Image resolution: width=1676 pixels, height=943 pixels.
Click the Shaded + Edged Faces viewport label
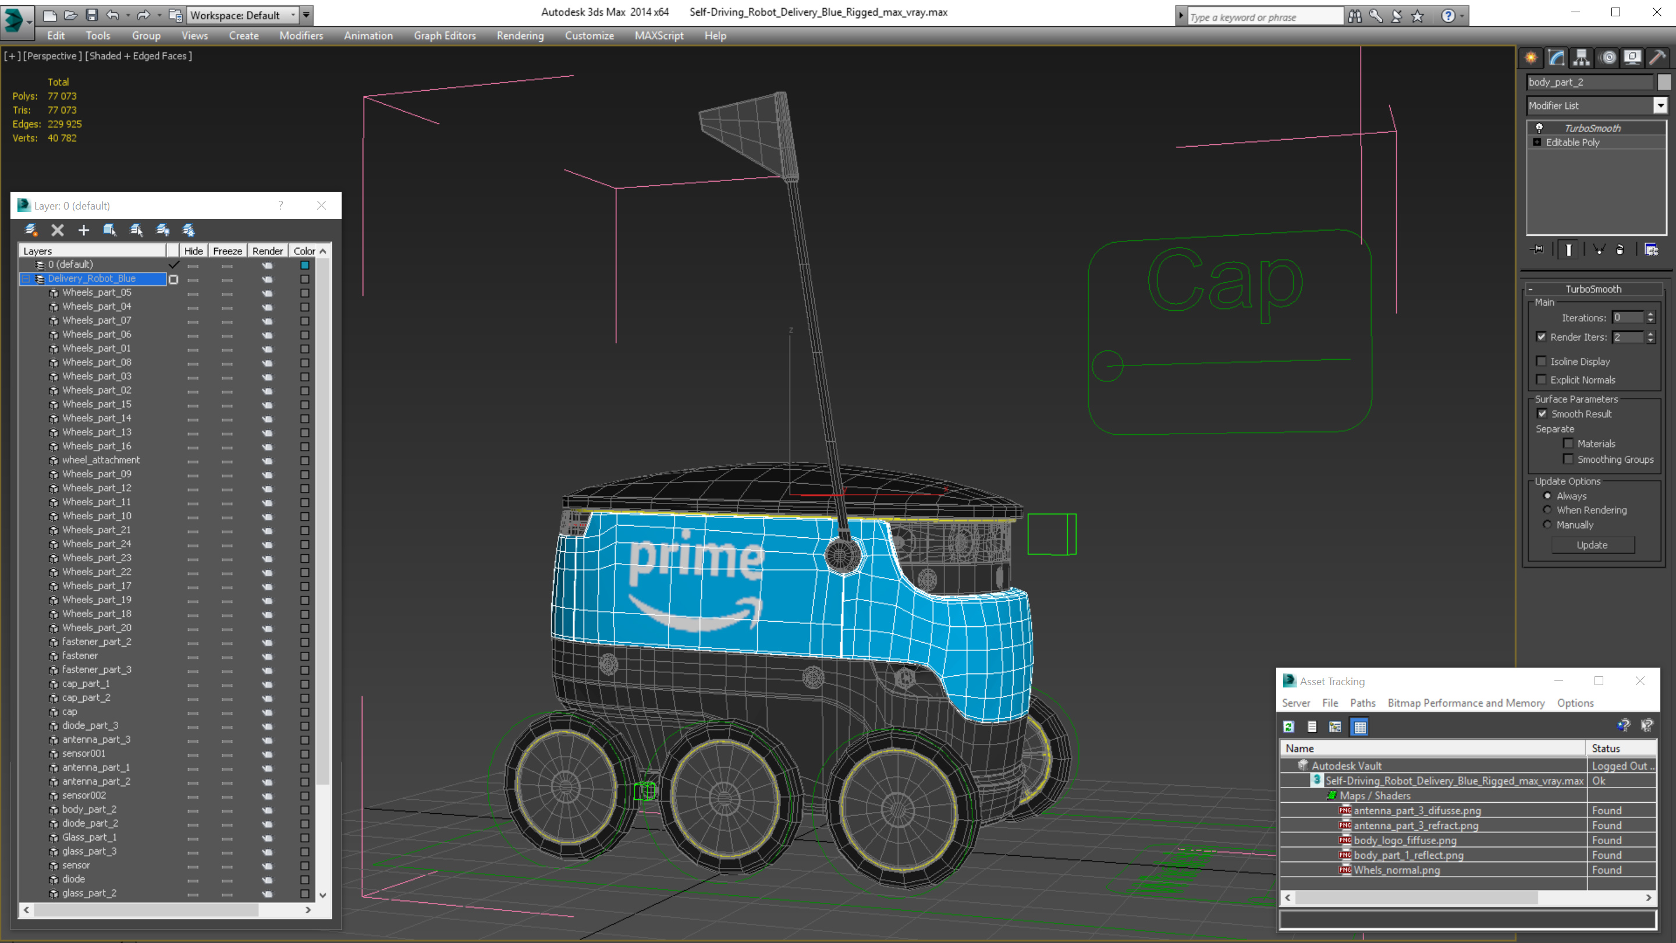pyautogui.click(x=139, y=56)
